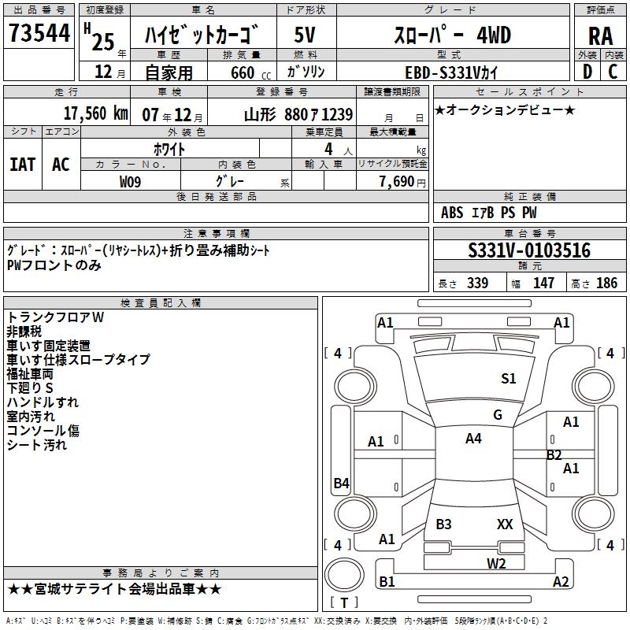
Task: Select the mileage value 17,560 km
Action: 94,113
